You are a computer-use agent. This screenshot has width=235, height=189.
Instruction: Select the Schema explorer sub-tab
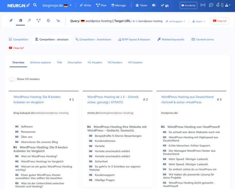click(x=41, y=62)
